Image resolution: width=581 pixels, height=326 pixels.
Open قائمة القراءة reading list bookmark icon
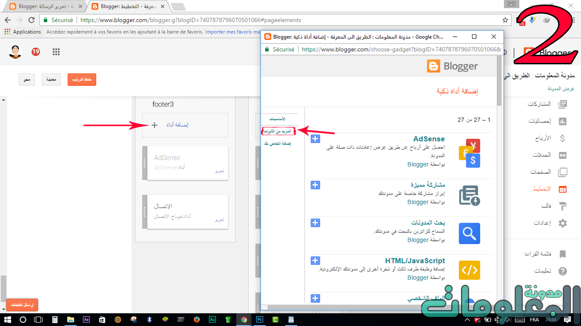(563, 254)
